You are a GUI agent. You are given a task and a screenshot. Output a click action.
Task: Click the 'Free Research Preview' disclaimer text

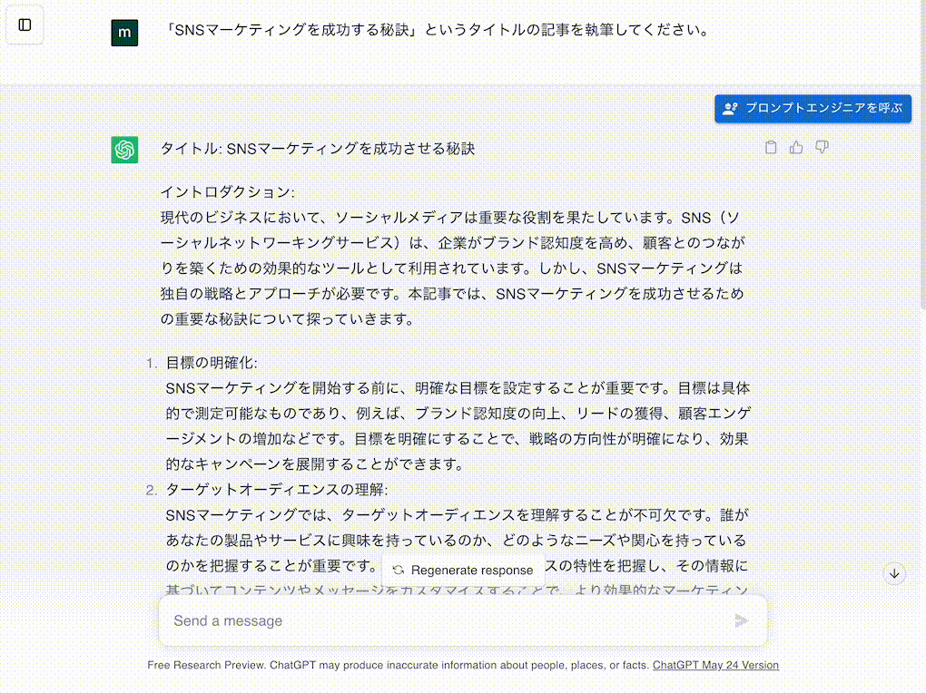[399, 665]
